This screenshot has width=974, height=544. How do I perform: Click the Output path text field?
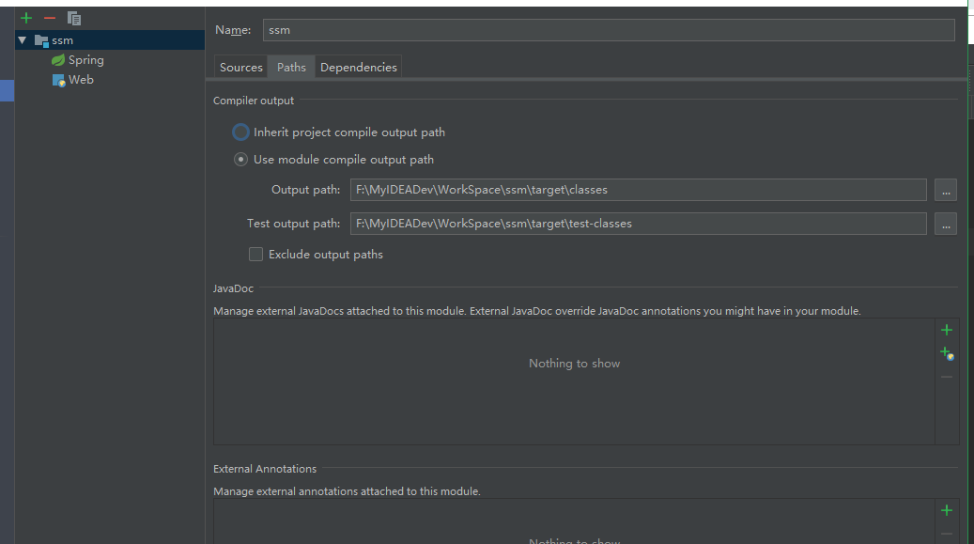(638, 190)
